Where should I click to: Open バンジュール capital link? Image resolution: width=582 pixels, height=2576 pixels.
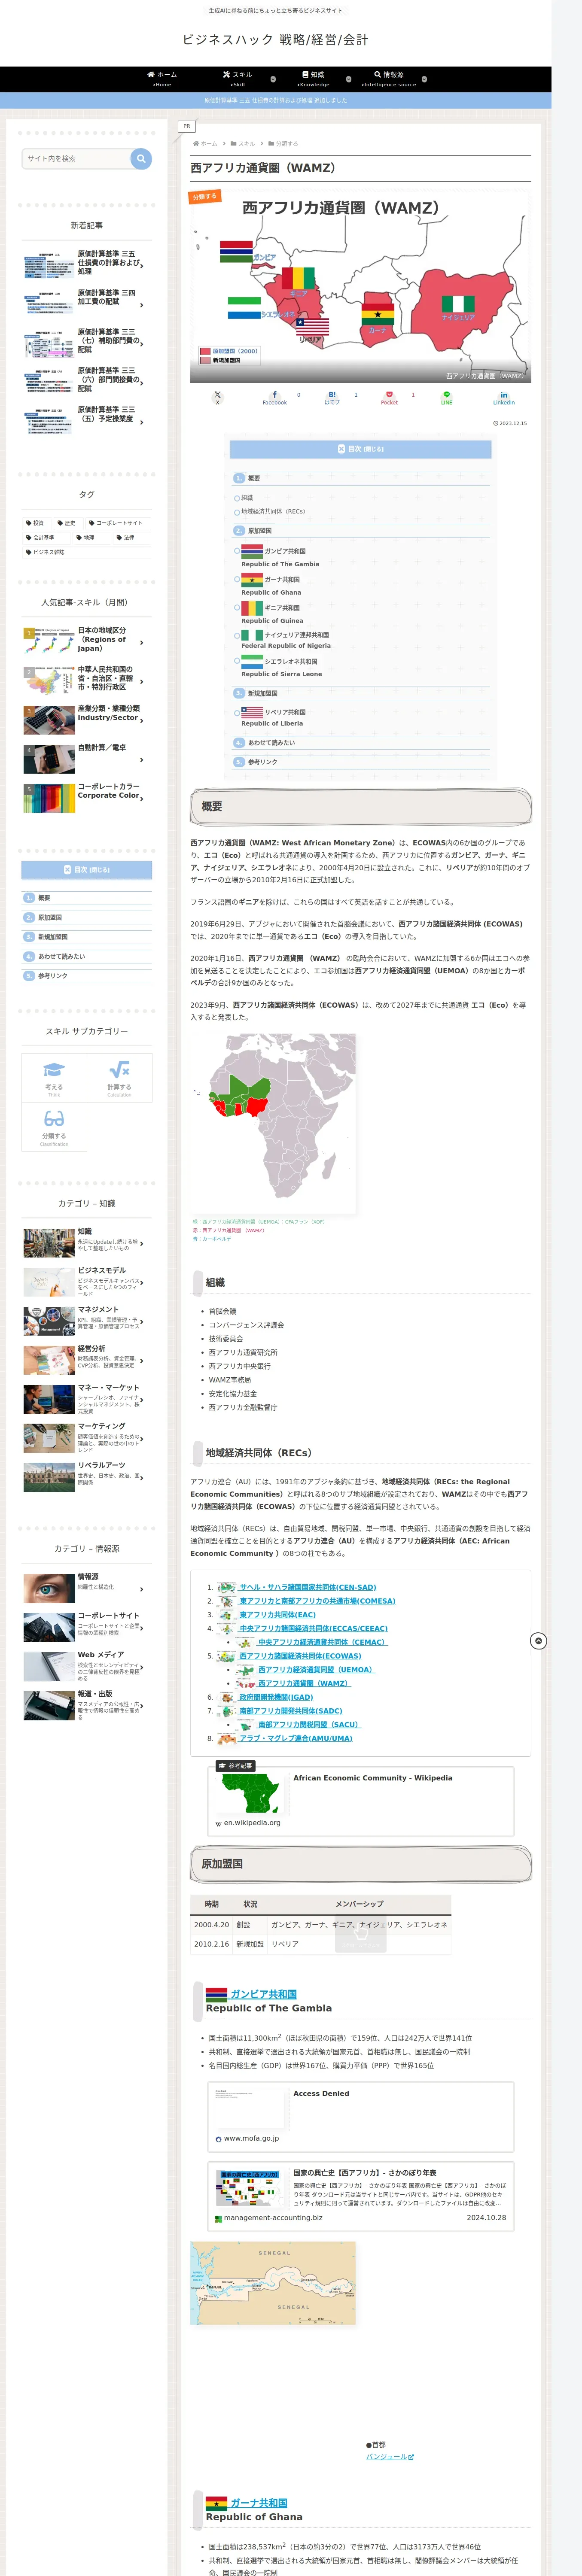[x=389, y=2457]
